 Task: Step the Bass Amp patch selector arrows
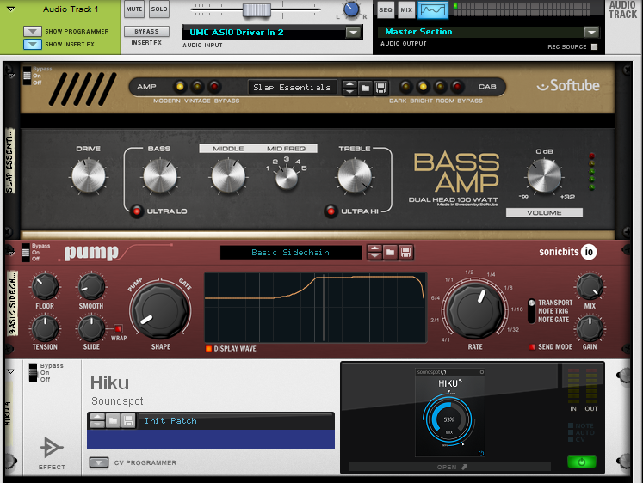[x=349, y=87]
